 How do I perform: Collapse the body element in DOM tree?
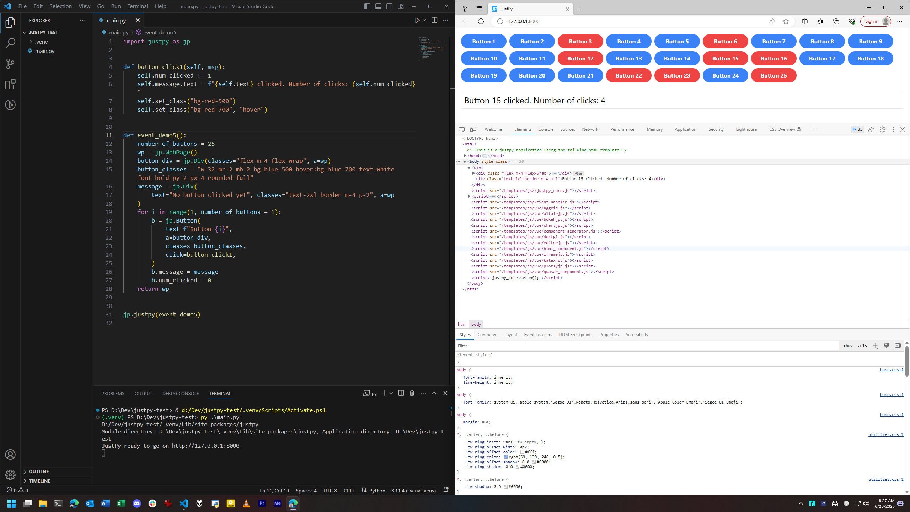465,161
